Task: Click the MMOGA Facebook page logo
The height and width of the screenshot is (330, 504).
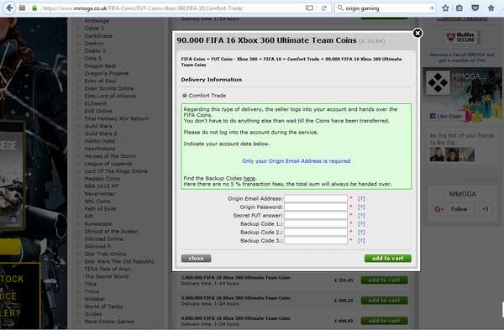Action: [438, 82]
